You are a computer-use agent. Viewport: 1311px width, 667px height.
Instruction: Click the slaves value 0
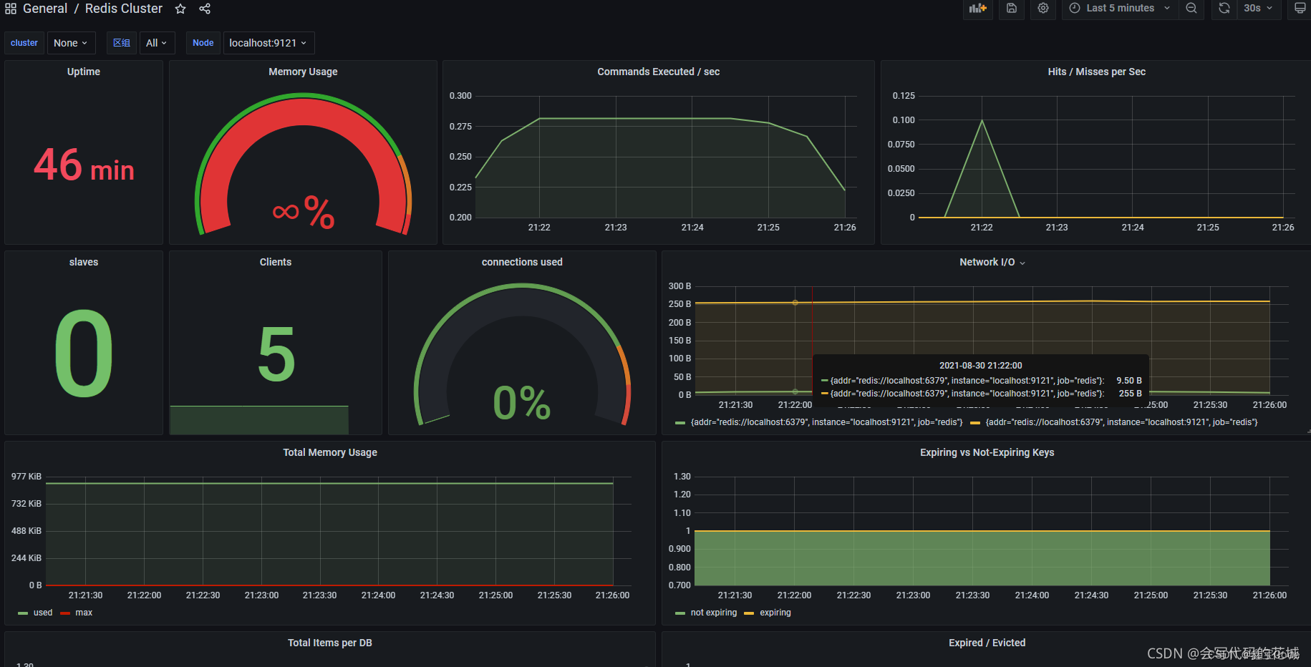point(84,354)
